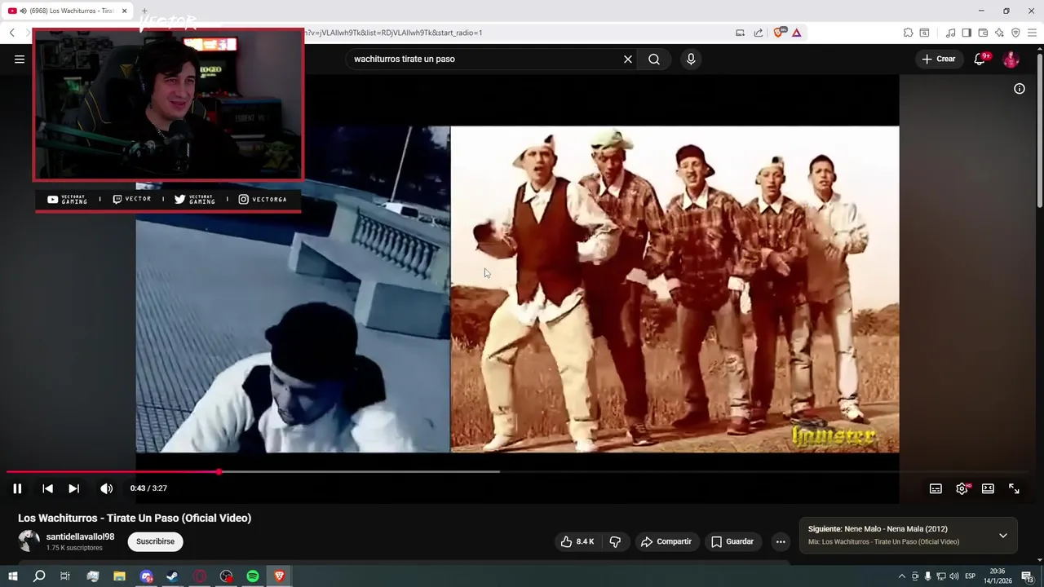Image resolution: width=1044 pixels, height=587 pixels.
Task: Open a new browser tab
Action: tap(144, 11)
